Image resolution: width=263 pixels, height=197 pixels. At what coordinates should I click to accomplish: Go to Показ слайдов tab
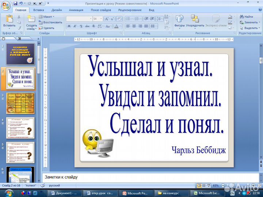(101, 10)
